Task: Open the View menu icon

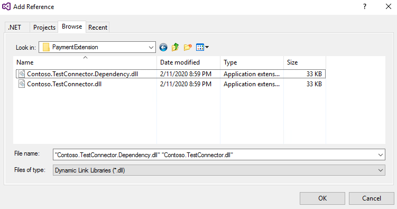Action: [202, 47]
